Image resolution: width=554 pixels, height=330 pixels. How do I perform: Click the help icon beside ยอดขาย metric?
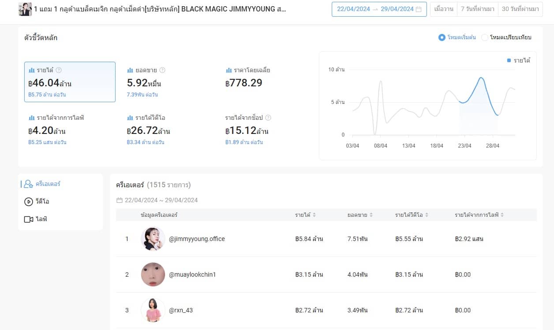tap(162, 70)
